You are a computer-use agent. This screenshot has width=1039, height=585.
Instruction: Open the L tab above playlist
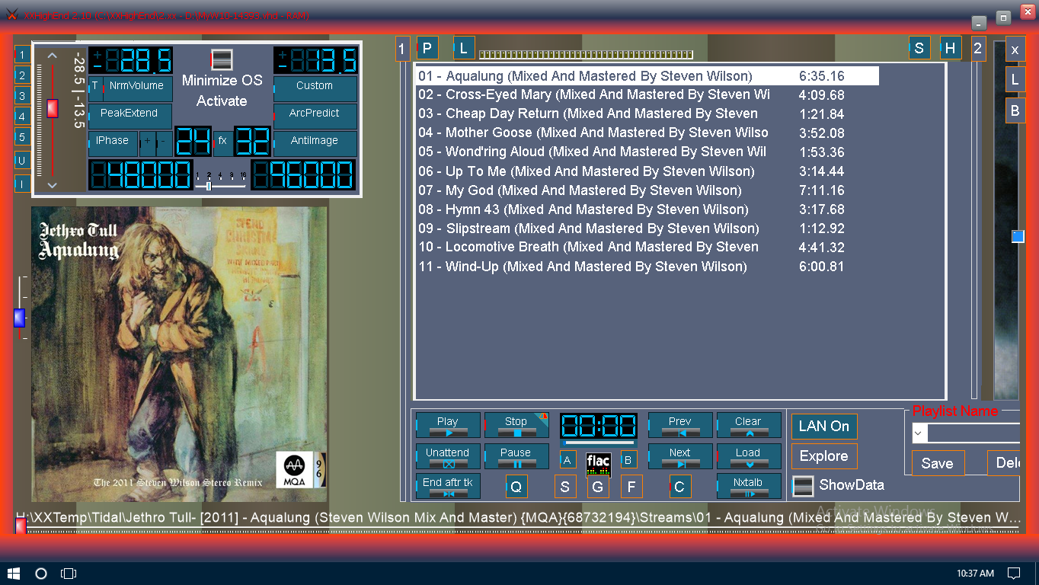pos(464,49)
